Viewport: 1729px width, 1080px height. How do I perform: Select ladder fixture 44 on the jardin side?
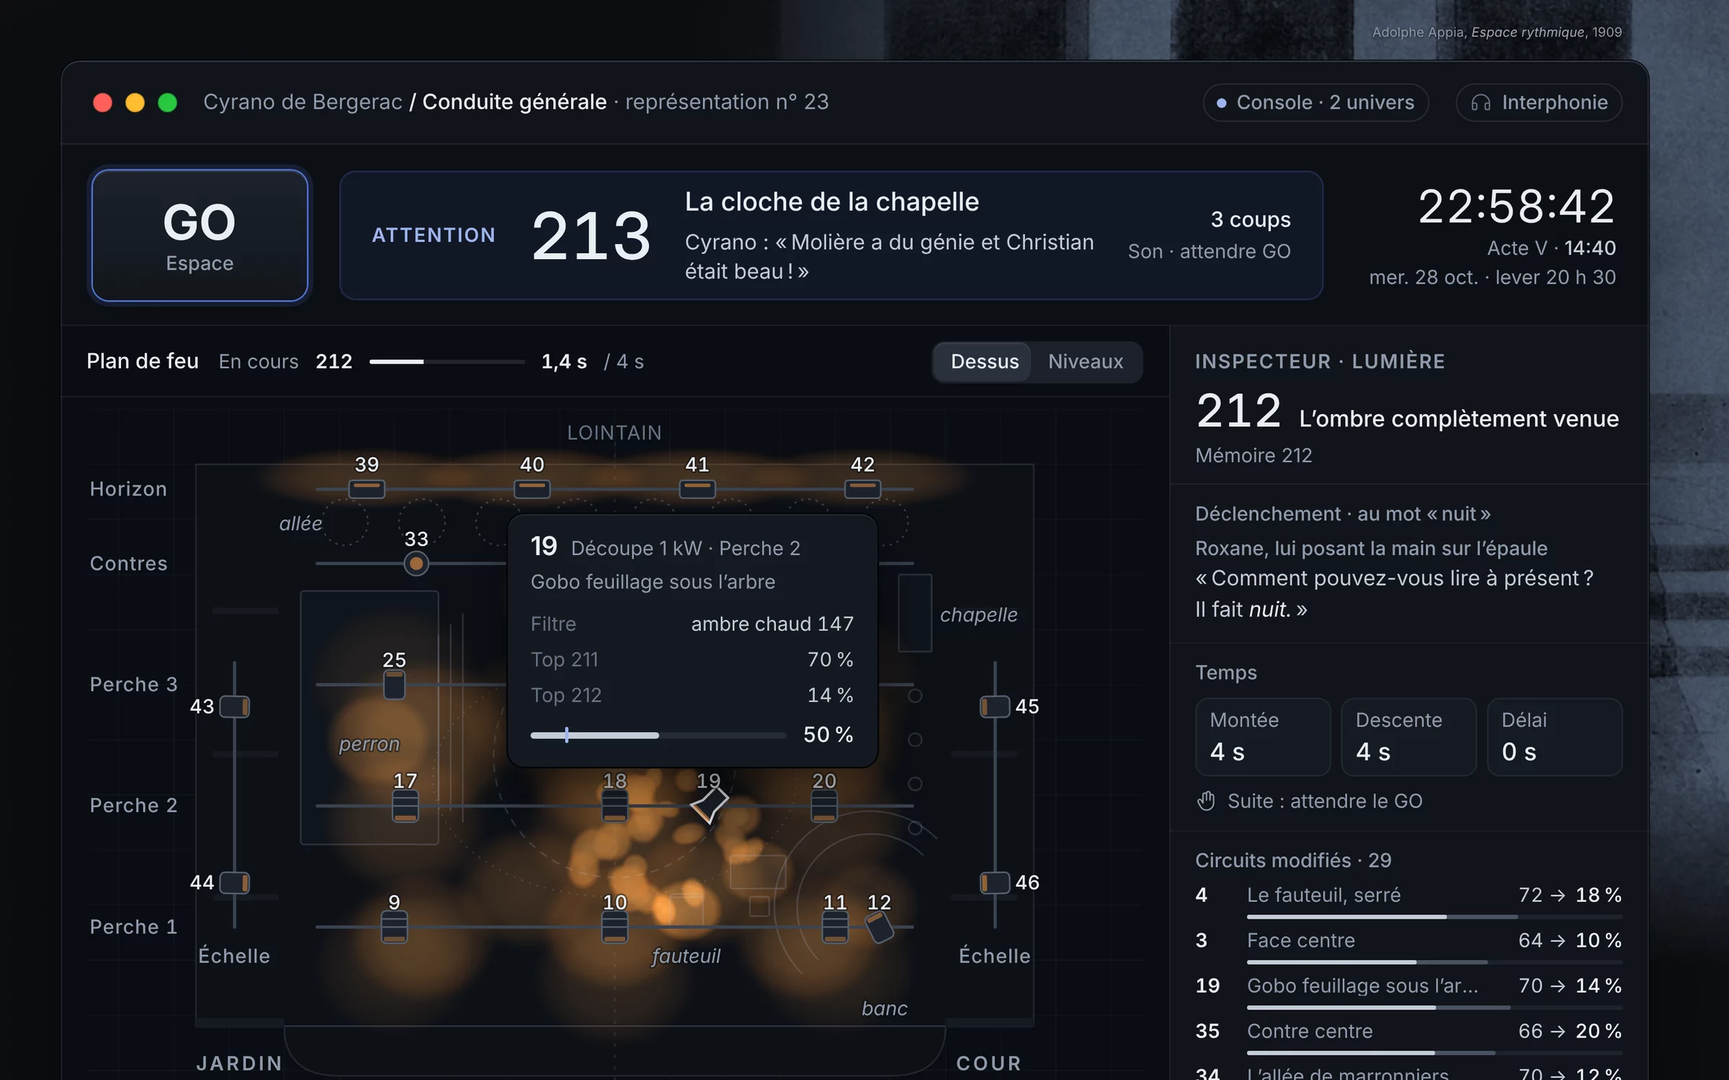tap(235, 883)
